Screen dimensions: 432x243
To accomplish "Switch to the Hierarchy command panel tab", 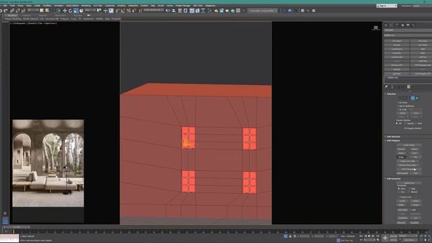I will click(x=397, y=25).
